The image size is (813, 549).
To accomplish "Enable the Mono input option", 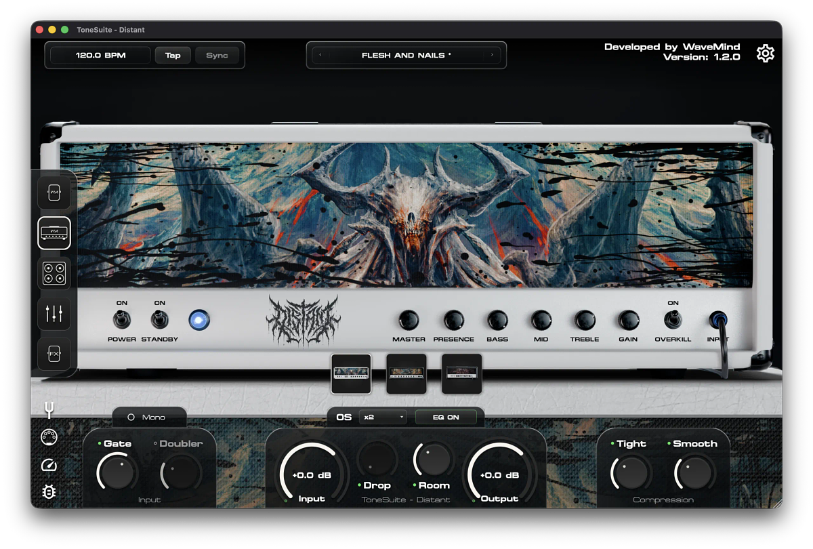I will pyautogui.click(x=148, y=418).
